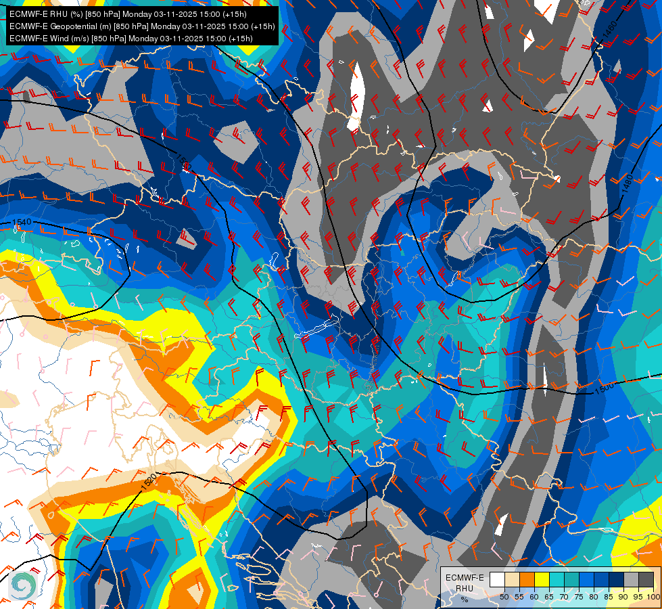Select the orange 55-60% legend swatch
This screenshot has height=609, width=662.
527,580
